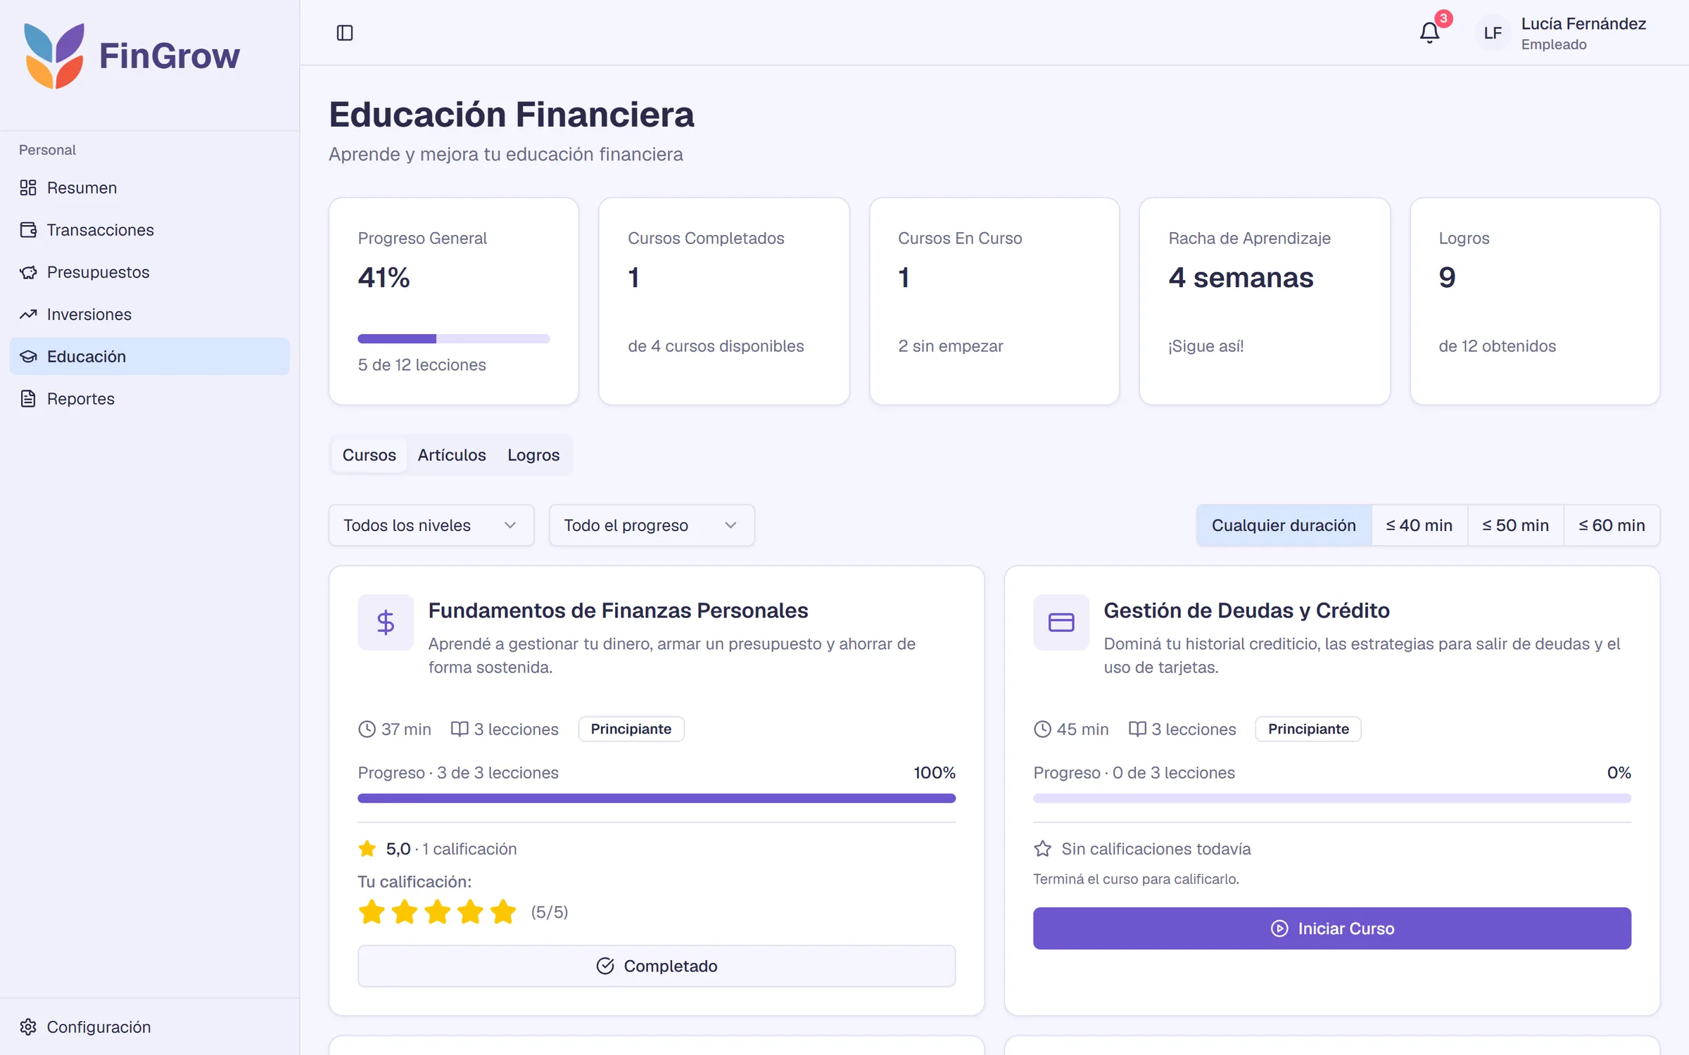Open the LF user avatar
This screenshot has height=1055, width=1689.
coord(1492,33)
